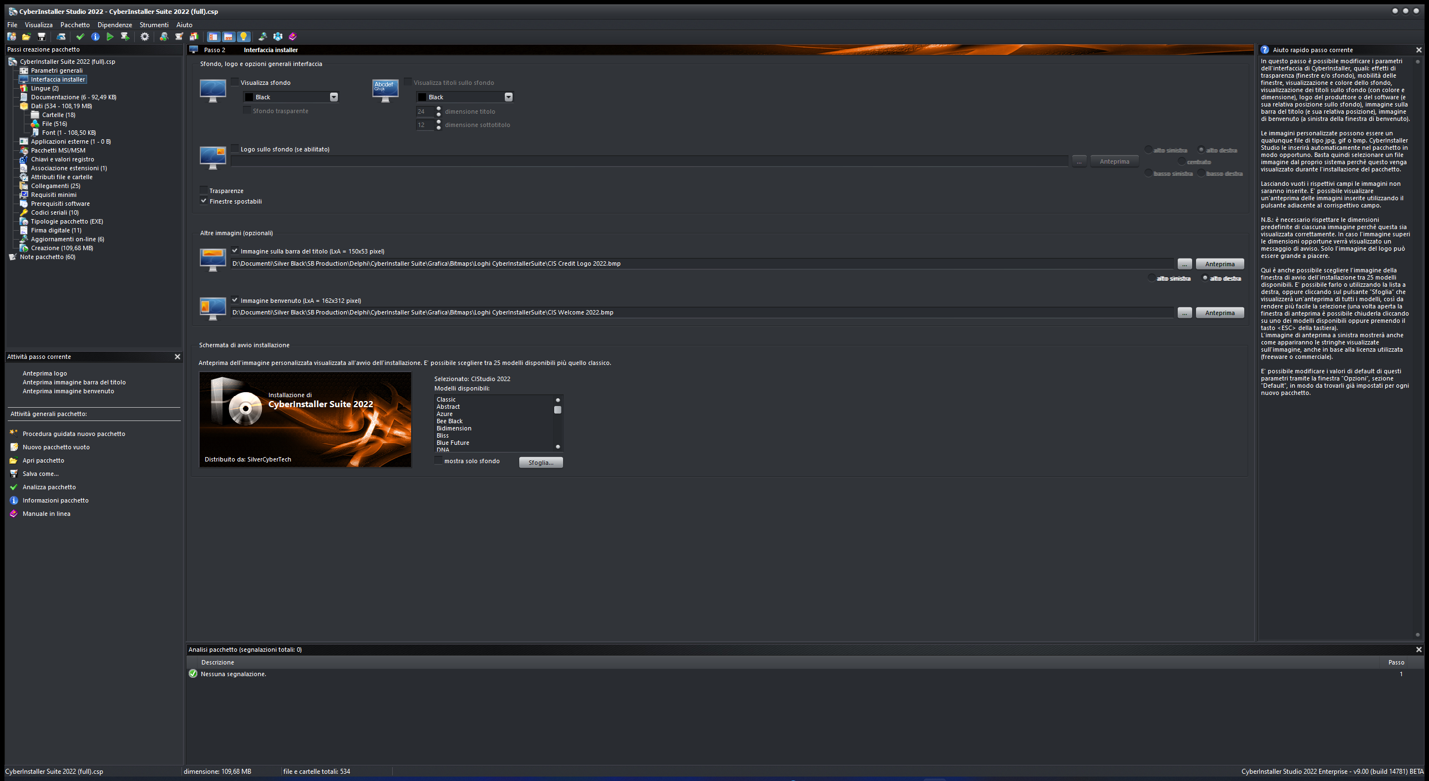Screen dimensions: 1429x781
Task: Open the Visualizza menu
Action: coord(39,25)
